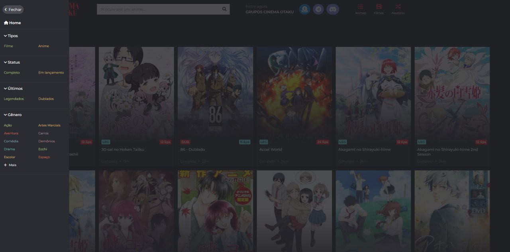Open 86 - Dublado poster
Screen dimensions: 510x252
click(215, 93)
